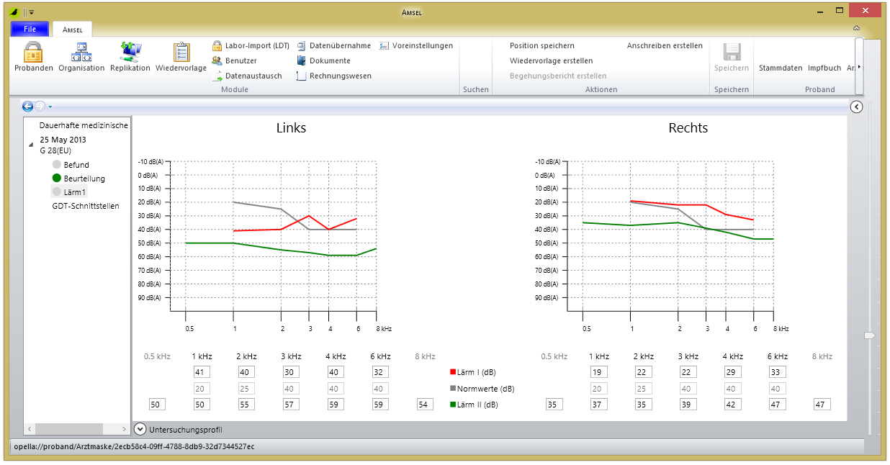Screen dimensions: 890x465
Task: Collapse the 25 May 2013 tree node
Action: (x=30, y=145)
